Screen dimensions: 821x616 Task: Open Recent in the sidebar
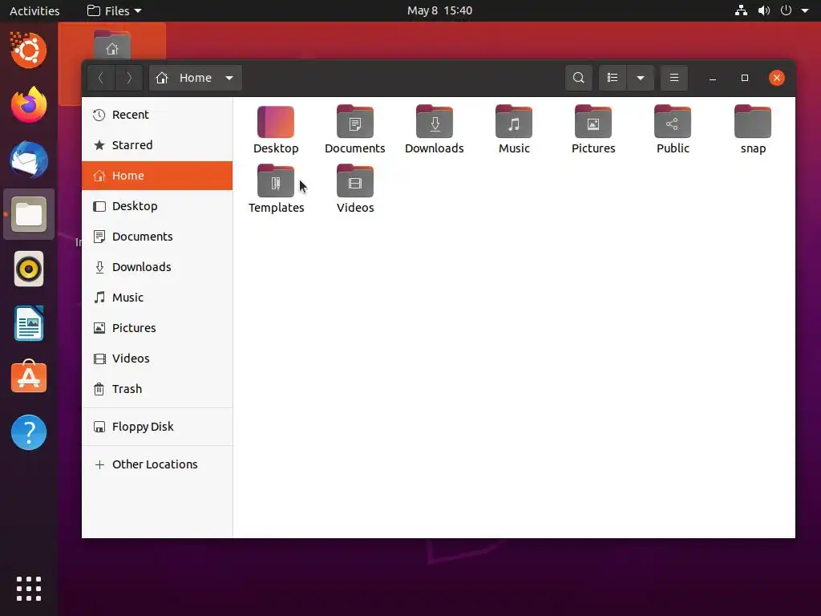[x=157, y=115]
